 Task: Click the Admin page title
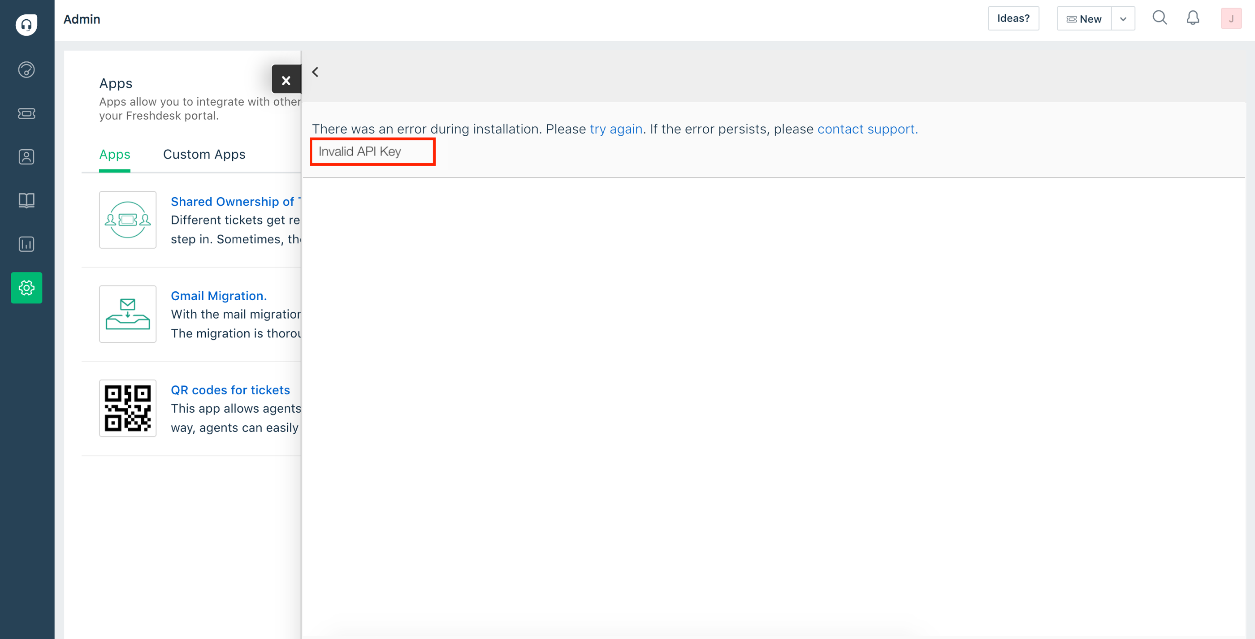pyautogui.click(x=82, y=19)
